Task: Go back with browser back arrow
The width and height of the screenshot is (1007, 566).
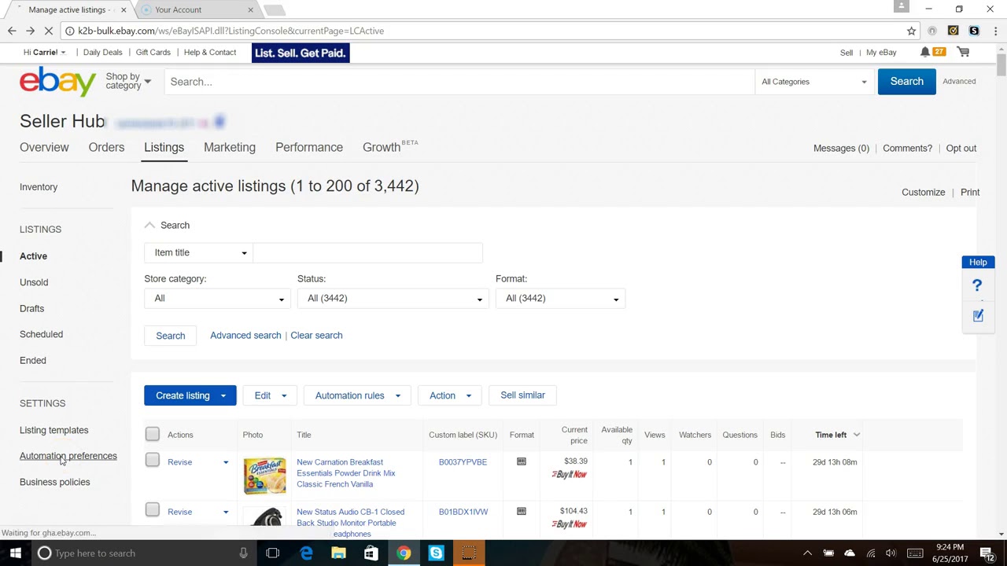Action: (12, 31)
